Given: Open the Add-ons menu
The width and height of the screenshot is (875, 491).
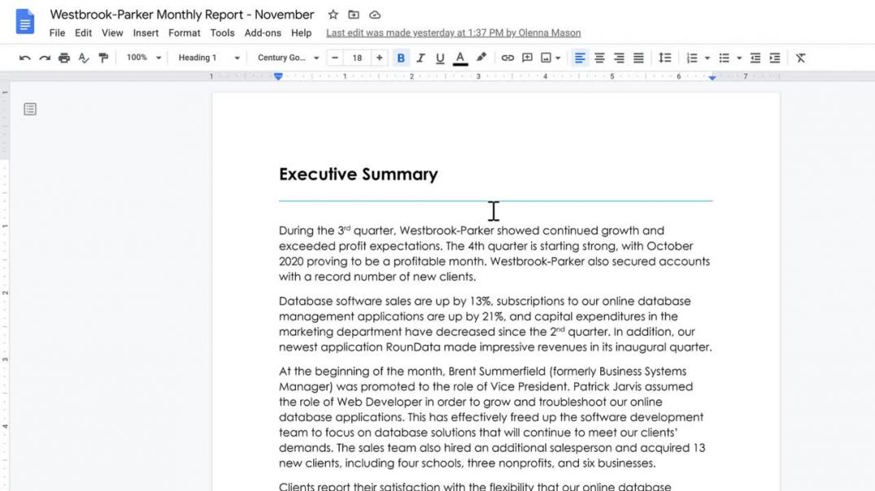Looking at the screenshot, I should tap(263, 33).
